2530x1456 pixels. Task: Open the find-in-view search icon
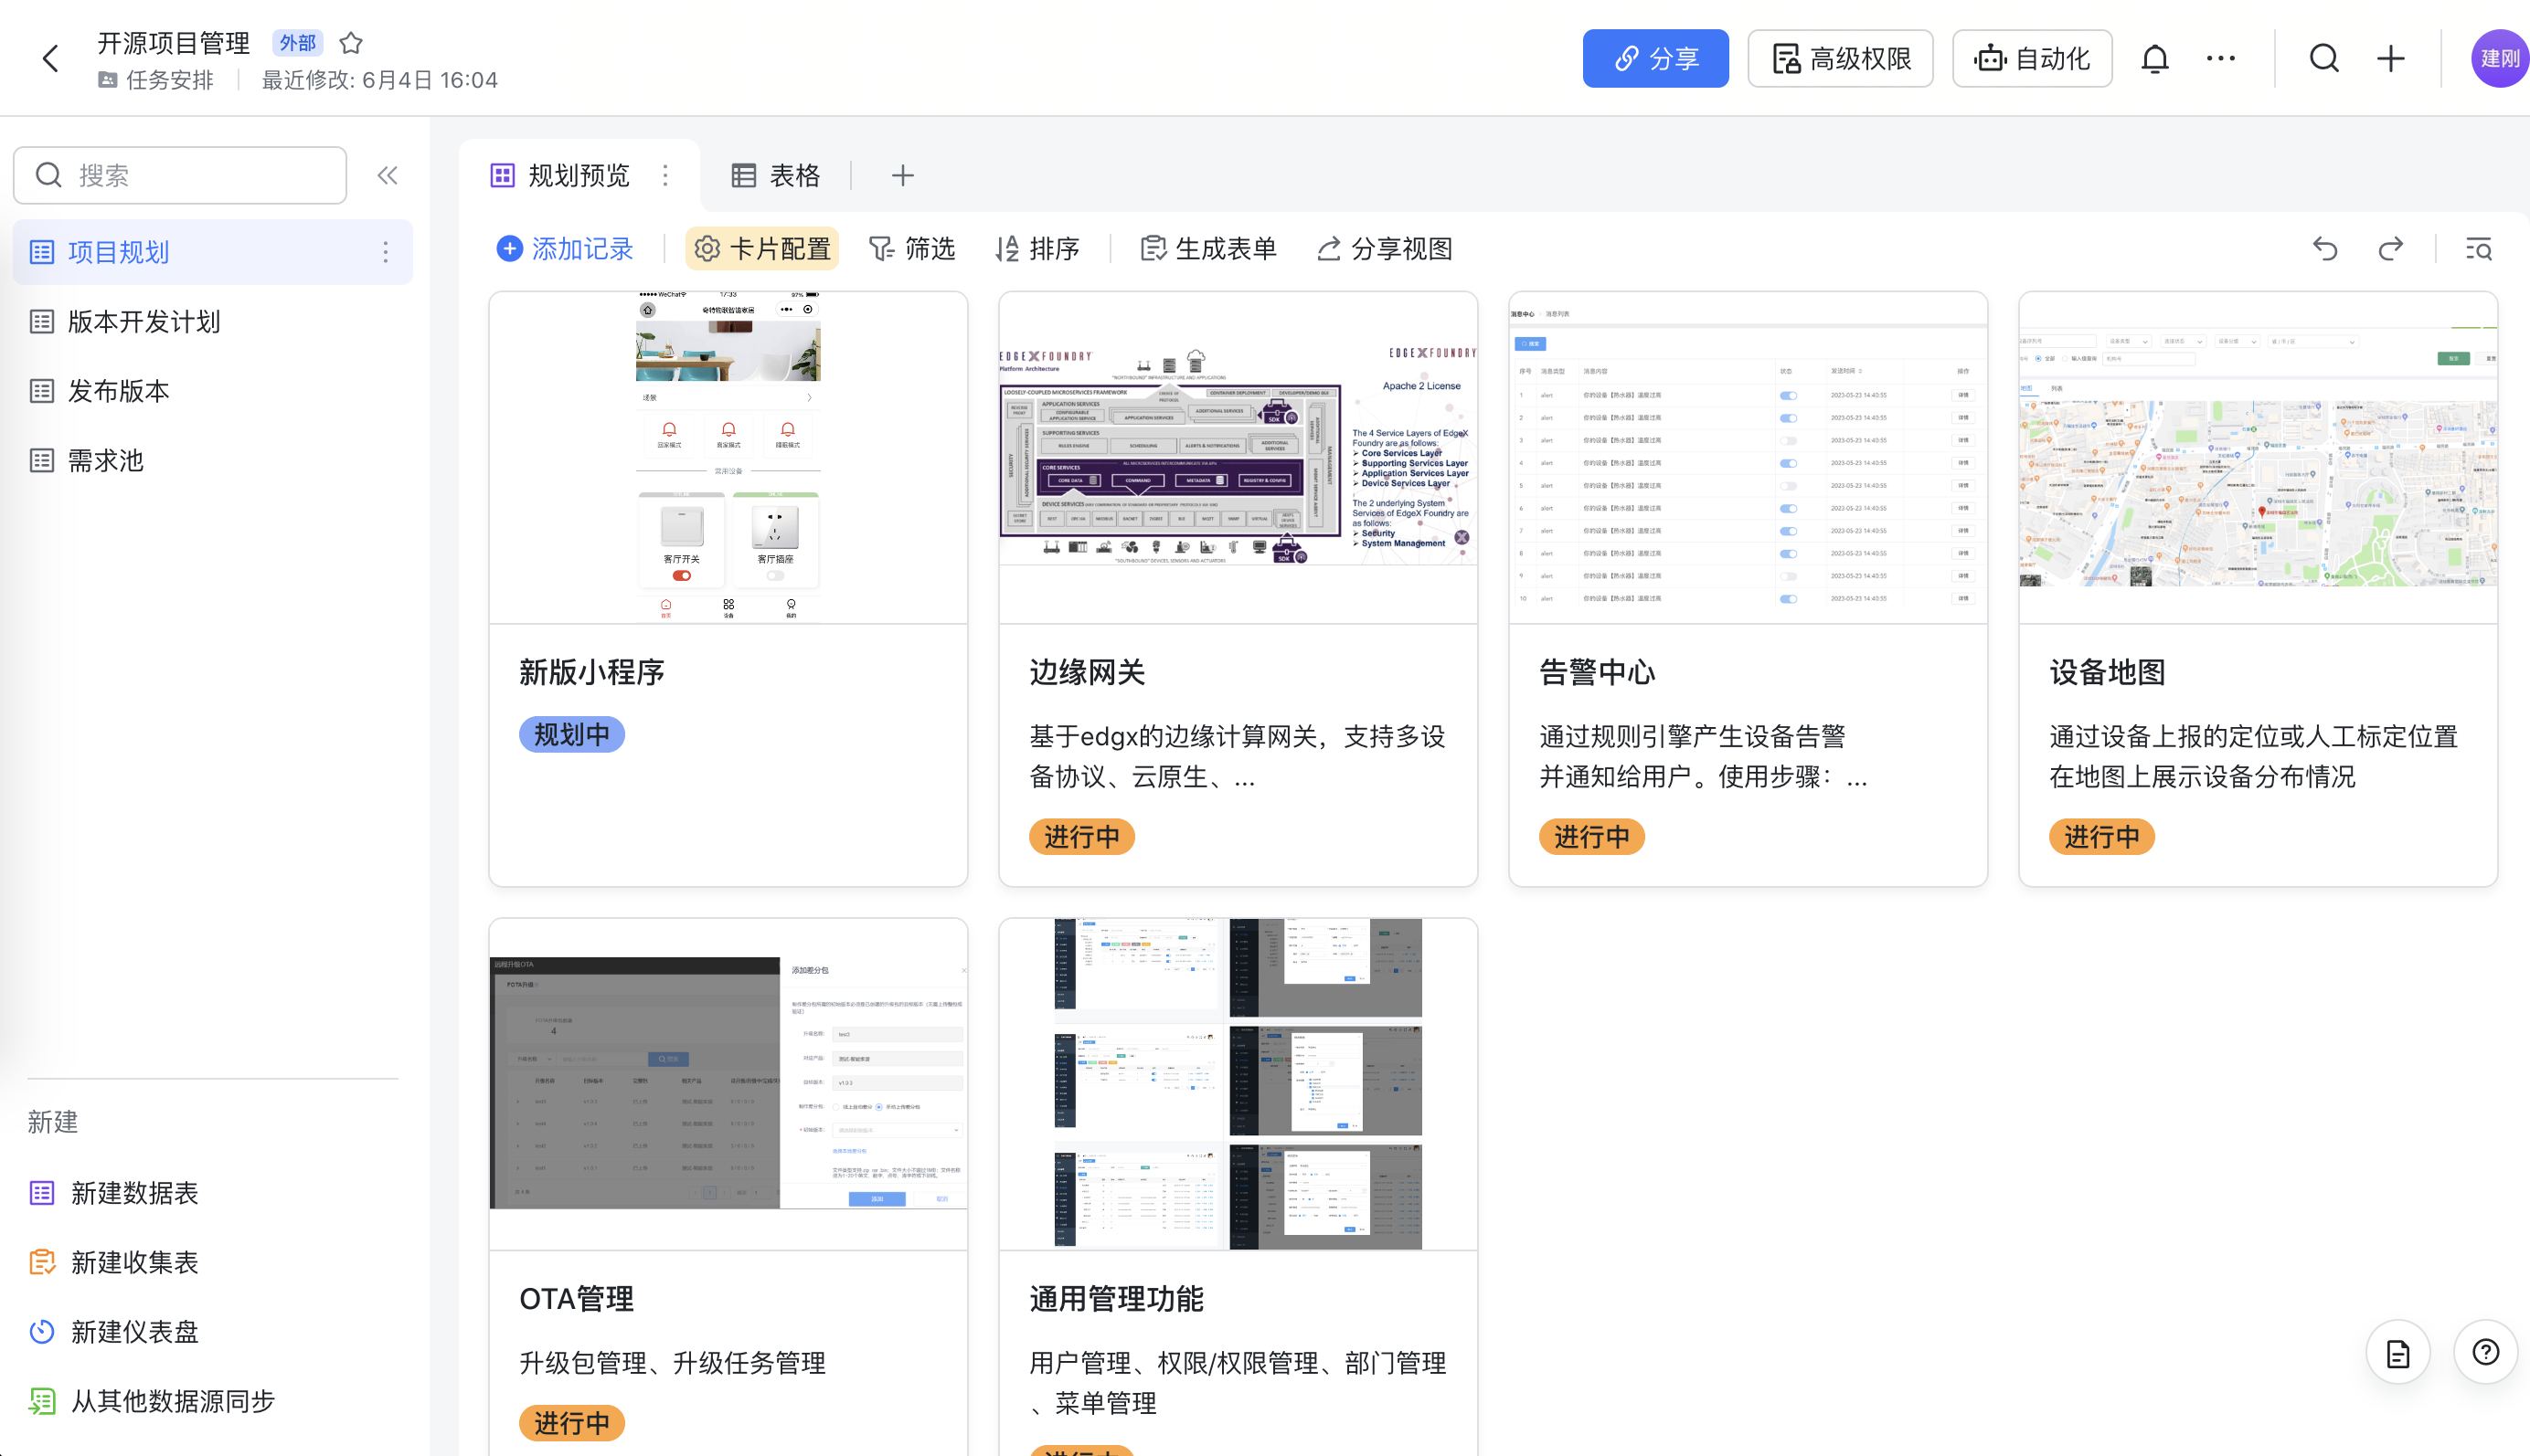pos(2478,248)
